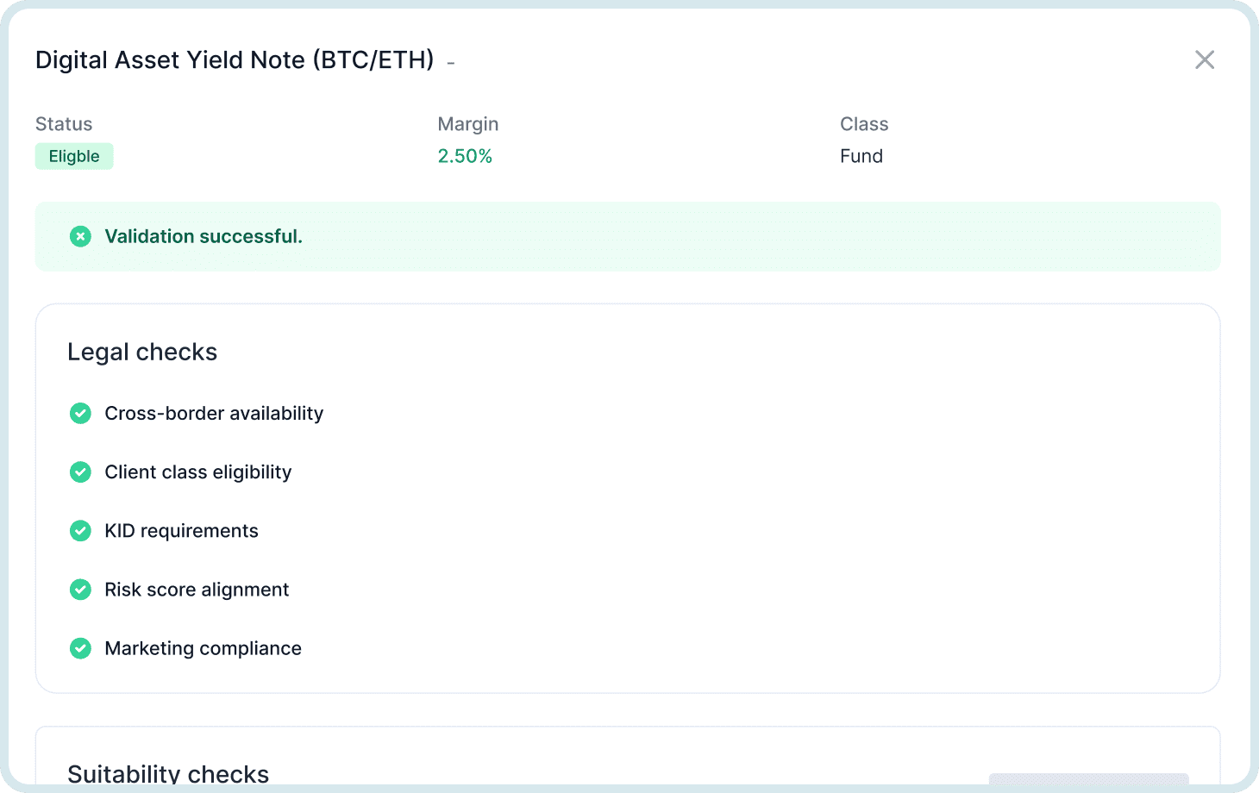1259x793 pixels.
Task: Click the Marketing compliance checkmark icon
Action: coord(80,648)
